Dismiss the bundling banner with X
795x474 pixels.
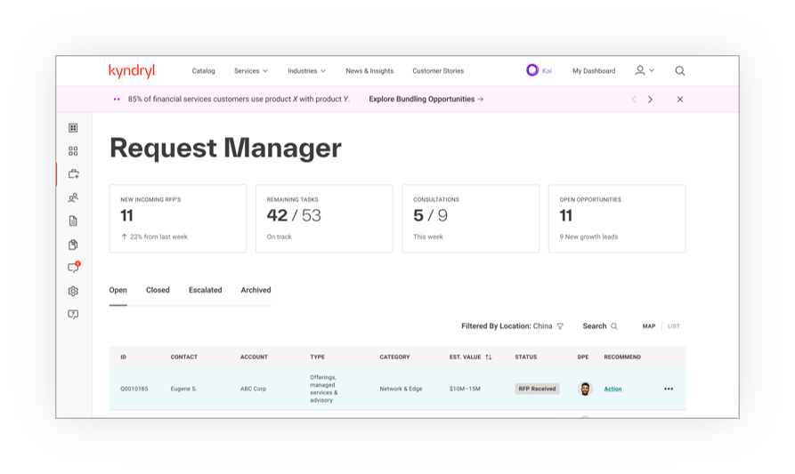click(x=680, y=100)
